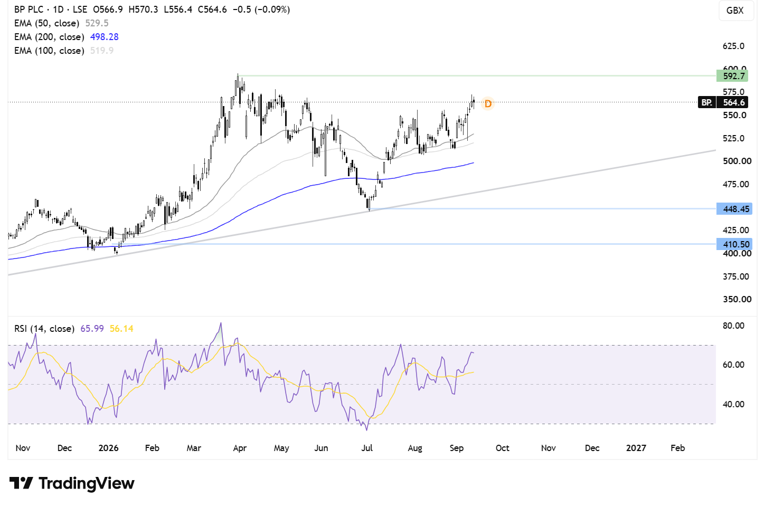This screenshot has width=765, height=507.
Task: Click the RSI moving average value 56.14
Action: tap(121, 329)
